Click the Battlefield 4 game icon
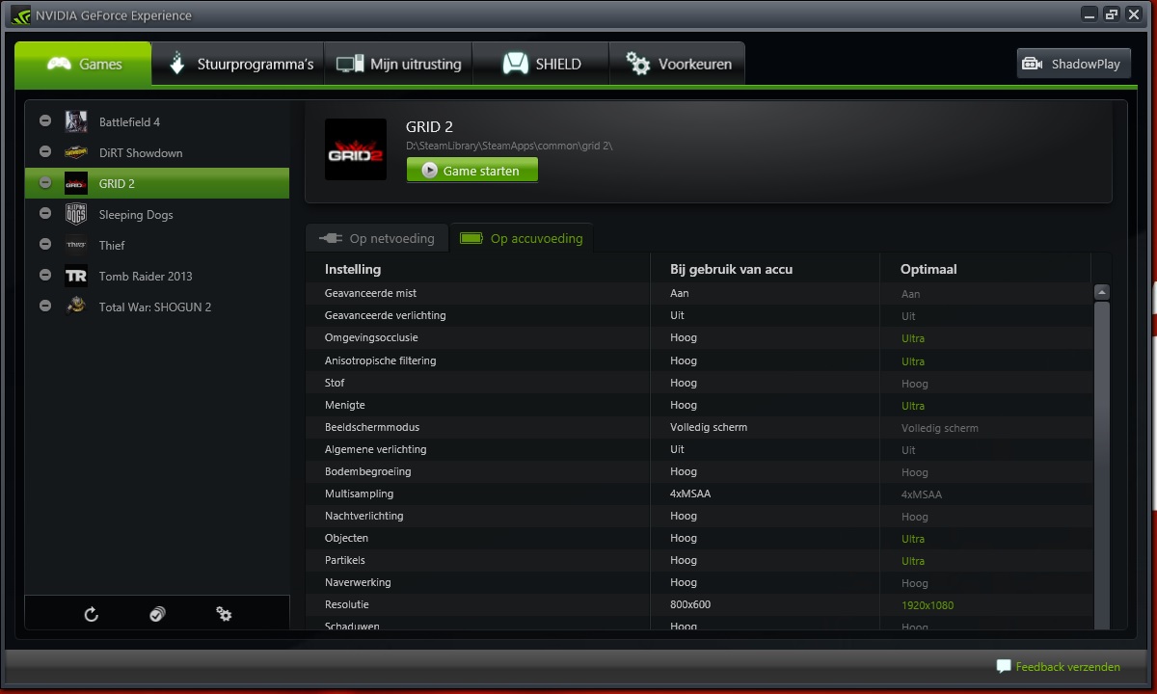Viewport: 1157px width, 694px height. point(76,121)
